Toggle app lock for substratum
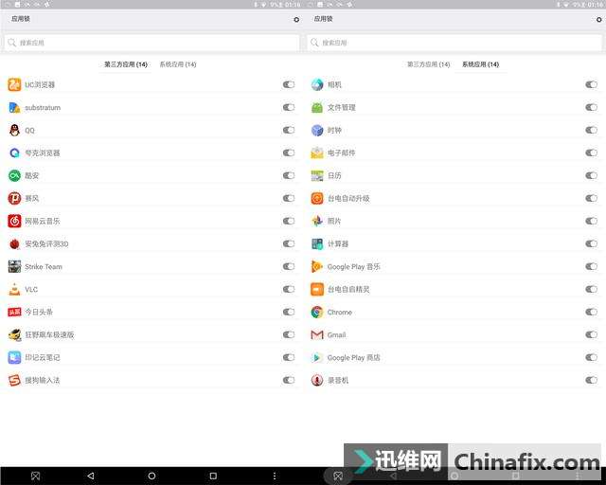The image size is (606, 485). 288,108
